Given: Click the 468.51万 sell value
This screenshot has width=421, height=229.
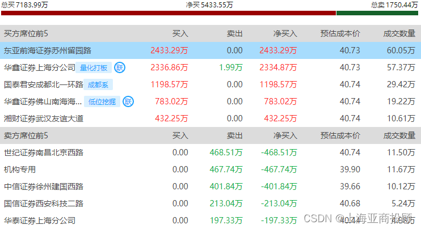Looking at the screenshot, I should tap(226, 152).
